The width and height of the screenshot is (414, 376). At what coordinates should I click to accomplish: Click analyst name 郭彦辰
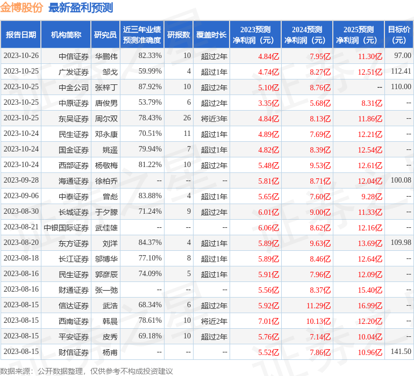pyautogui.click(x=106, y=274)
